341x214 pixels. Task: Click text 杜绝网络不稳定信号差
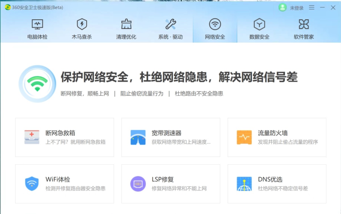(x=283, y=189)
